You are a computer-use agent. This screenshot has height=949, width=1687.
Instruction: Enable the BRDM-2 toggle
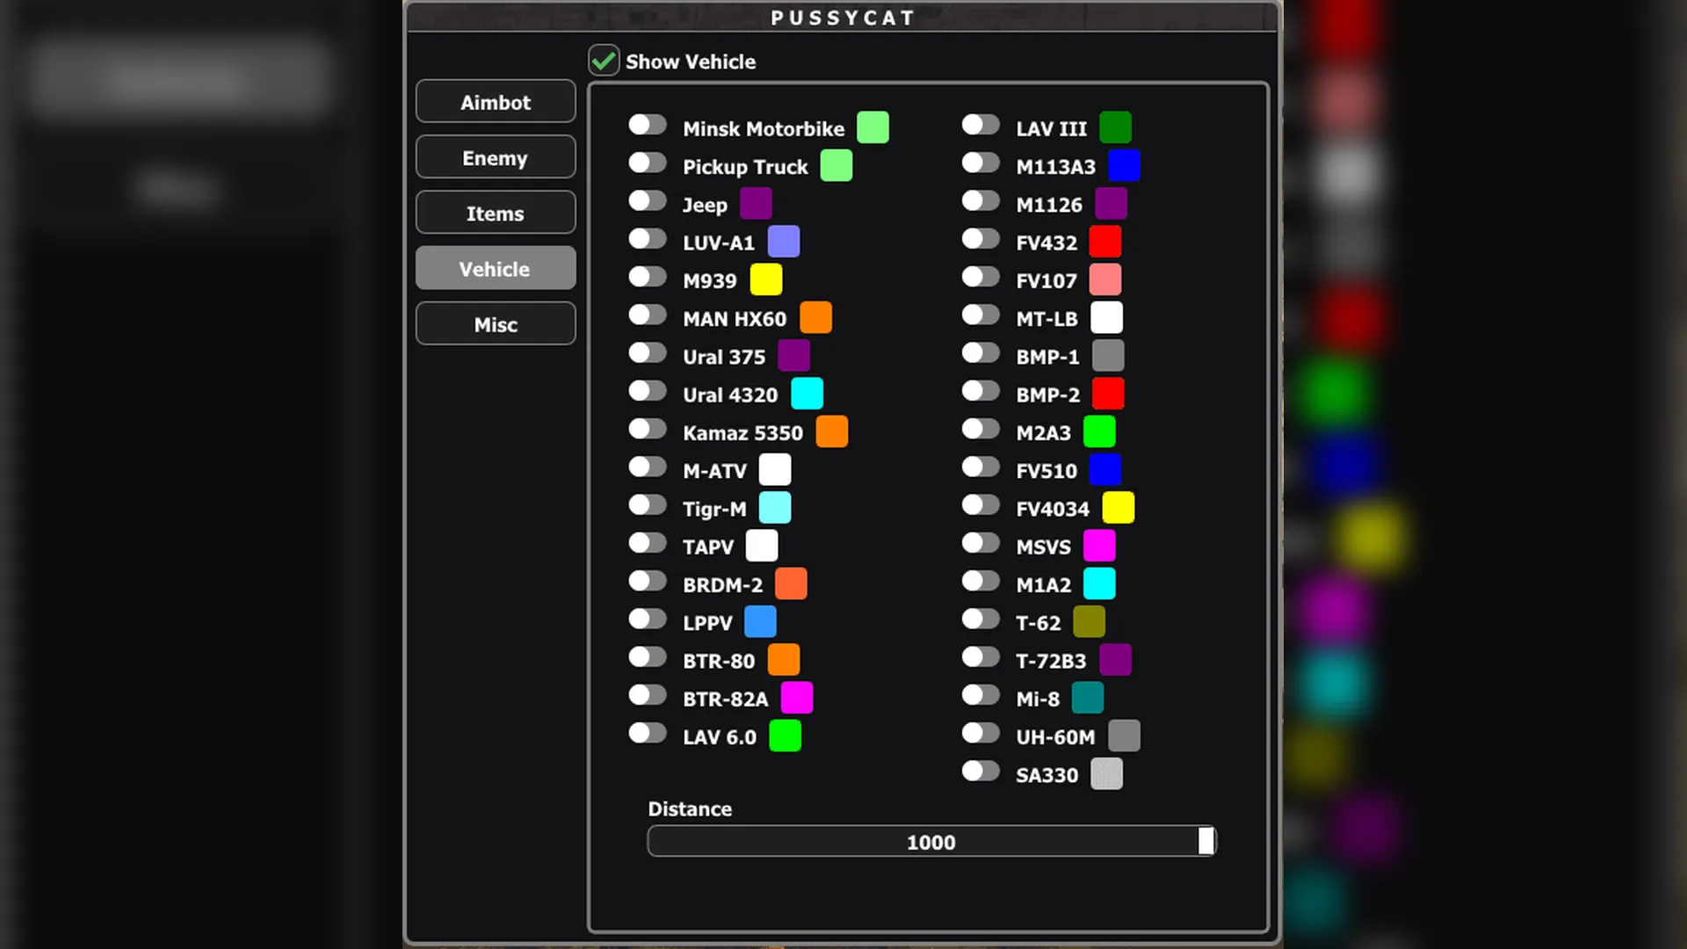(648, 581)
